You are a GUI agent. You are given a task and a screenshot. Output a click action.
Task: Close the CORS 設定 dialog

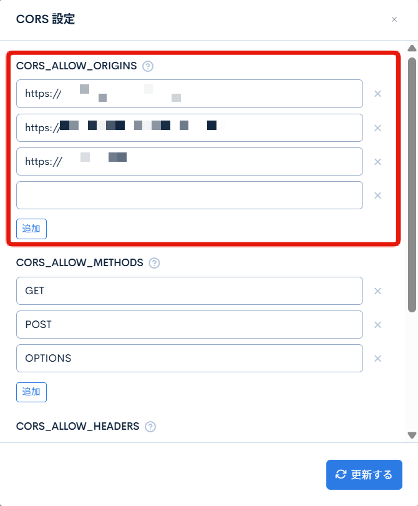coord(394,19)
